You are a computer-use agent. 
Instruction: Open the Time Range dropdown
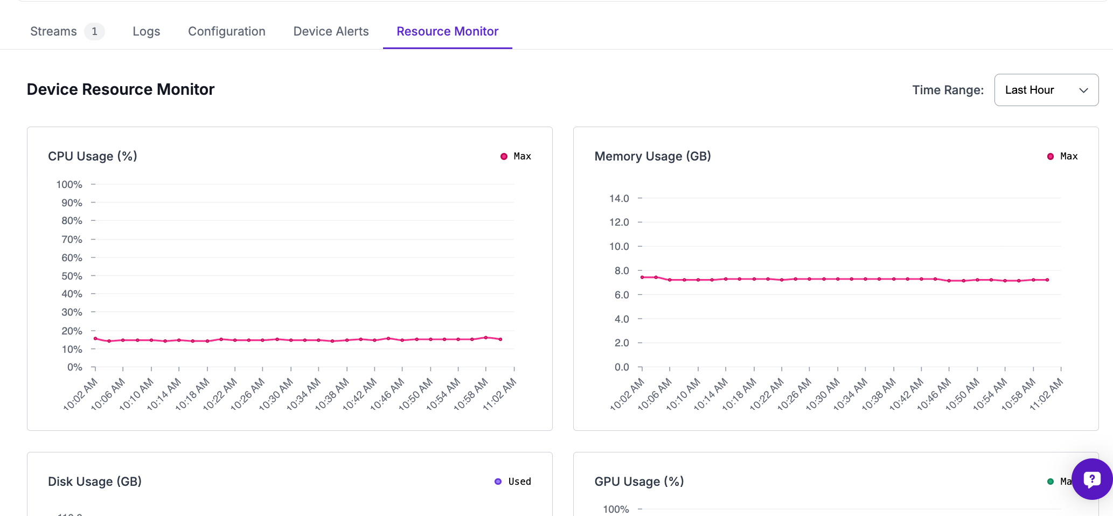[x=1046, y=90]
